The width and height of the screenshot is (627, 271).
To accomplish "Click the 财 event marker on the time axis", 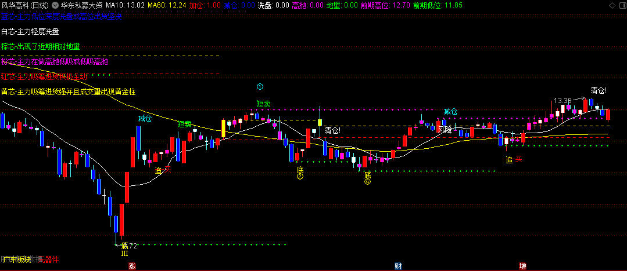I will point(397,266).
